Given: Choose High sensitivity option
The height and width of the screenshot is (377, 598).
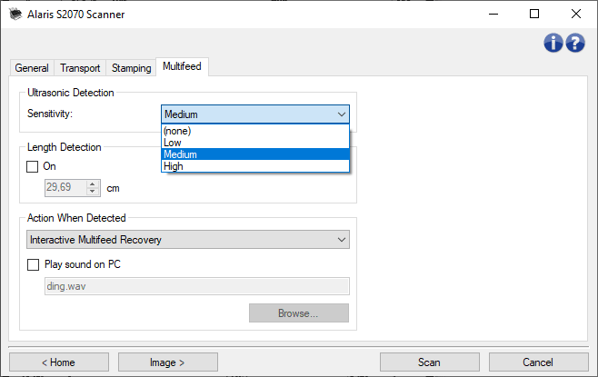Looking at the screenshot, I should click(x=255, y=166).
